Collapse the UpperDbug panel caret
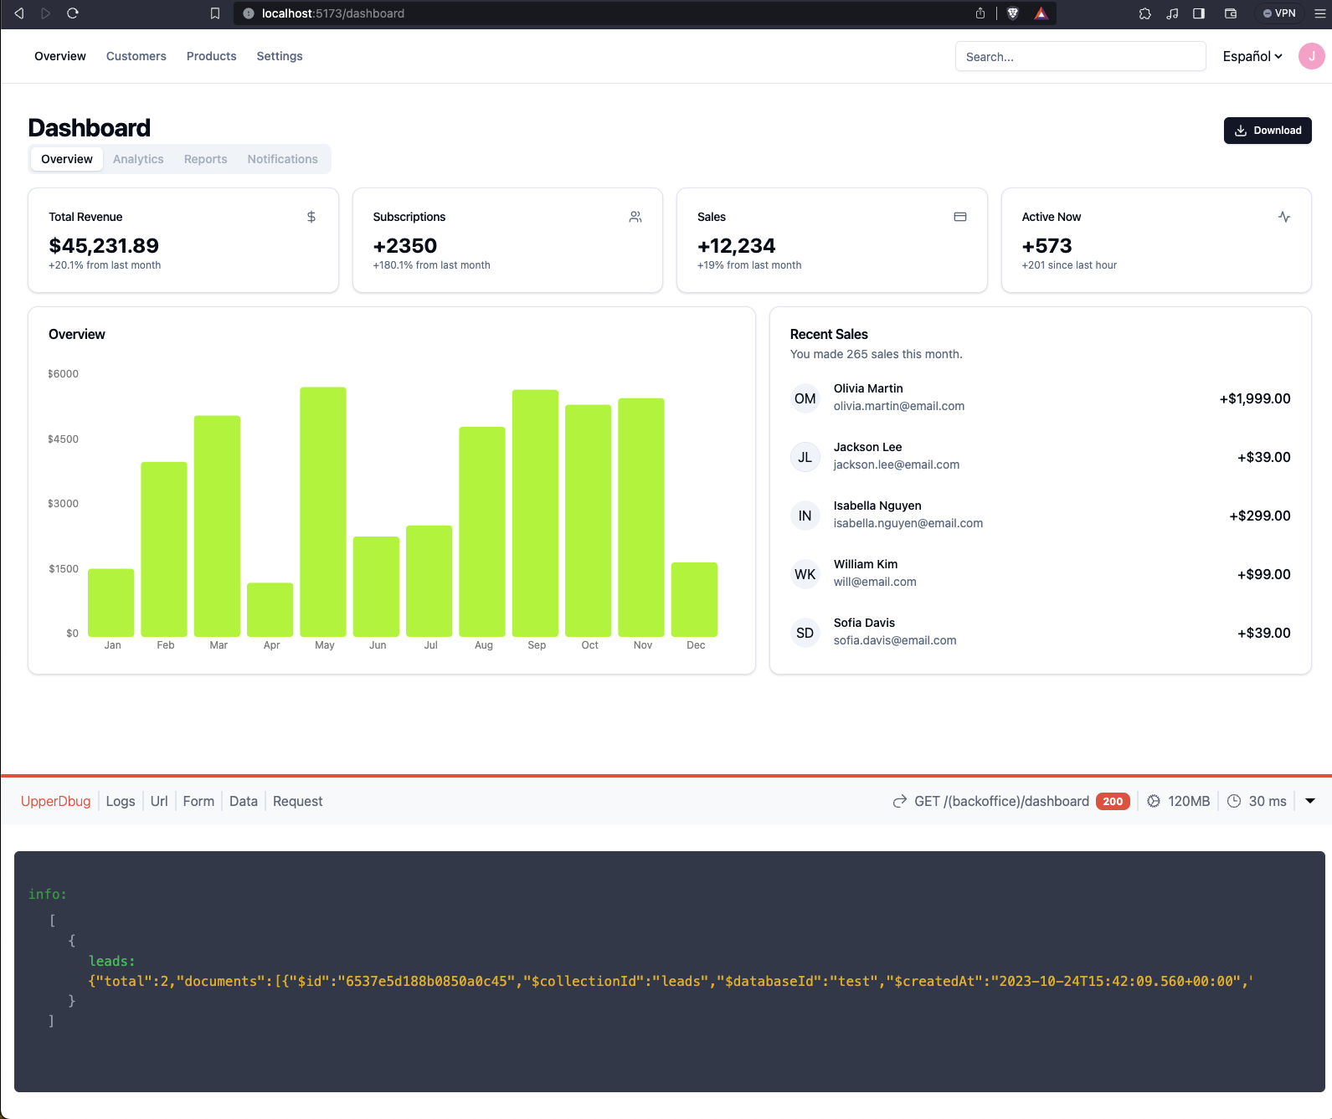Viewport: 1332px width, 1119px height. click(x=1310, y=801)
